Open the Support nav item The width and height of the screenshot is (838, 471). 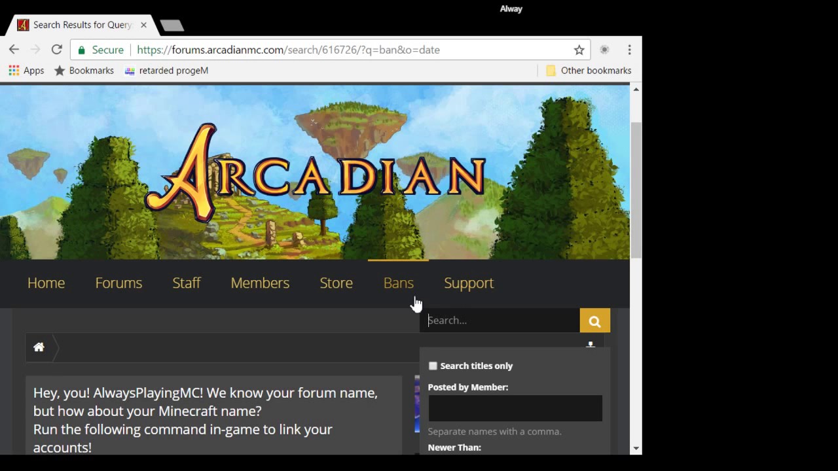point(469,283)
